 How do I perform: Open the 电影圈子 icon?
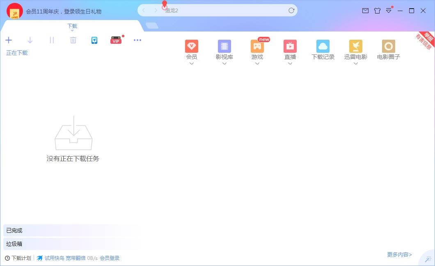click(x=388, y=47)
